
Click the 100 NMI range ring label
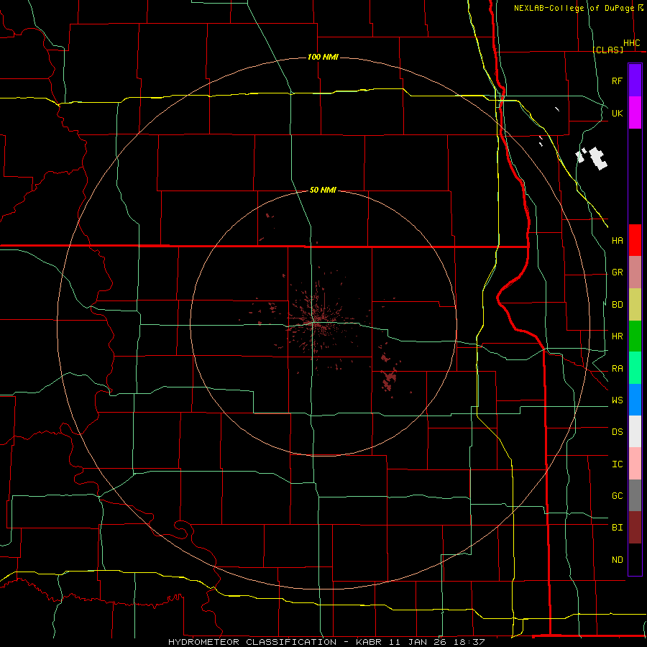click(x=323, y=57)
